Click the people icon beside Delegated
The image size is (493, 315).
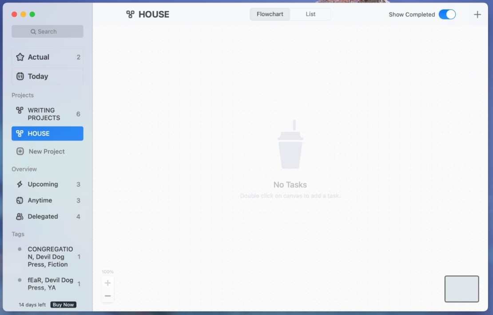(20, 216)
